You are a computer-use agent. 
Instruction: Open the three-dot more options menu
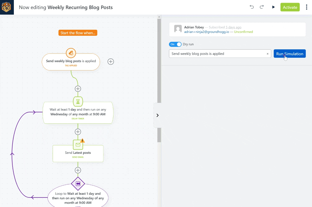tap(306, 7)
